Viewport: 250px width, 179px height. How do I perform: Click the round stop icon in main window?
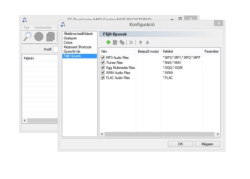point(39,37)
